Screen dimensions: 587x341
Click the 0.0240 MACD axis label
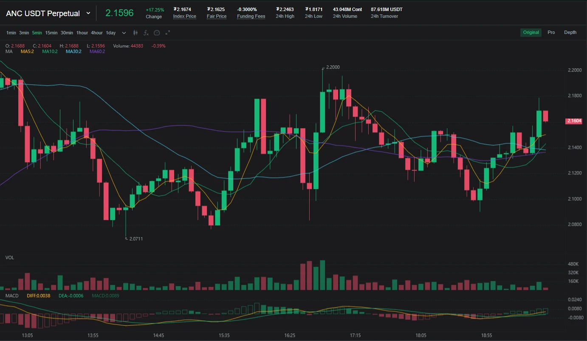pyautogui.click(x=575, y=299)
